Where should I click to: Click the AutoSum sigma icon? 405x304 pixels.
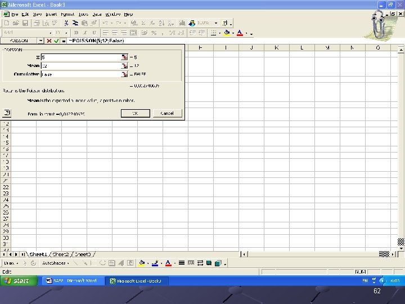(143, 23)
